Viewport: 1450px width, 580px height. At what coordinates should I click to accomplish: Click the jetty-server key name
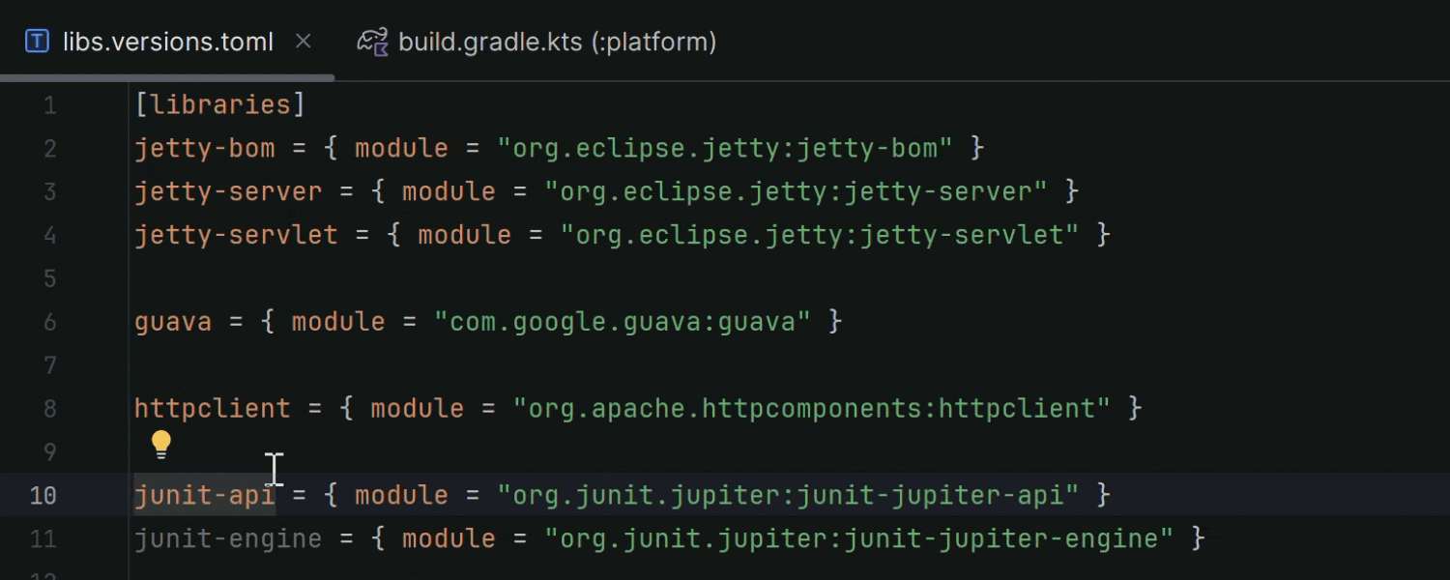(x=228, y=191)
